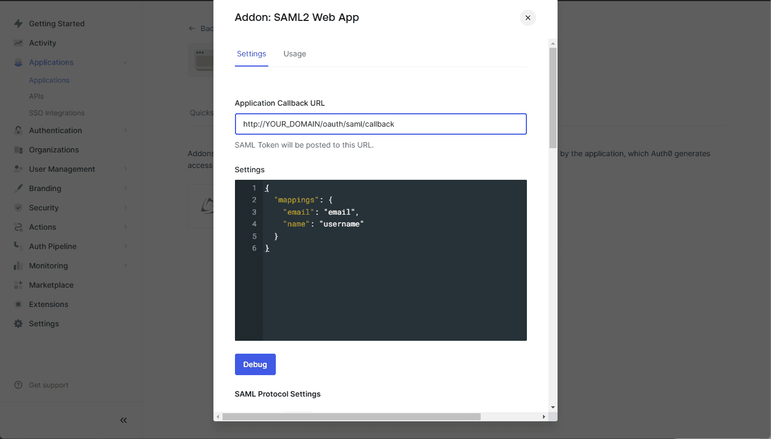Click the Getting Started lightning icon
This screenshot has width=771, height=439.
(19, 24)
